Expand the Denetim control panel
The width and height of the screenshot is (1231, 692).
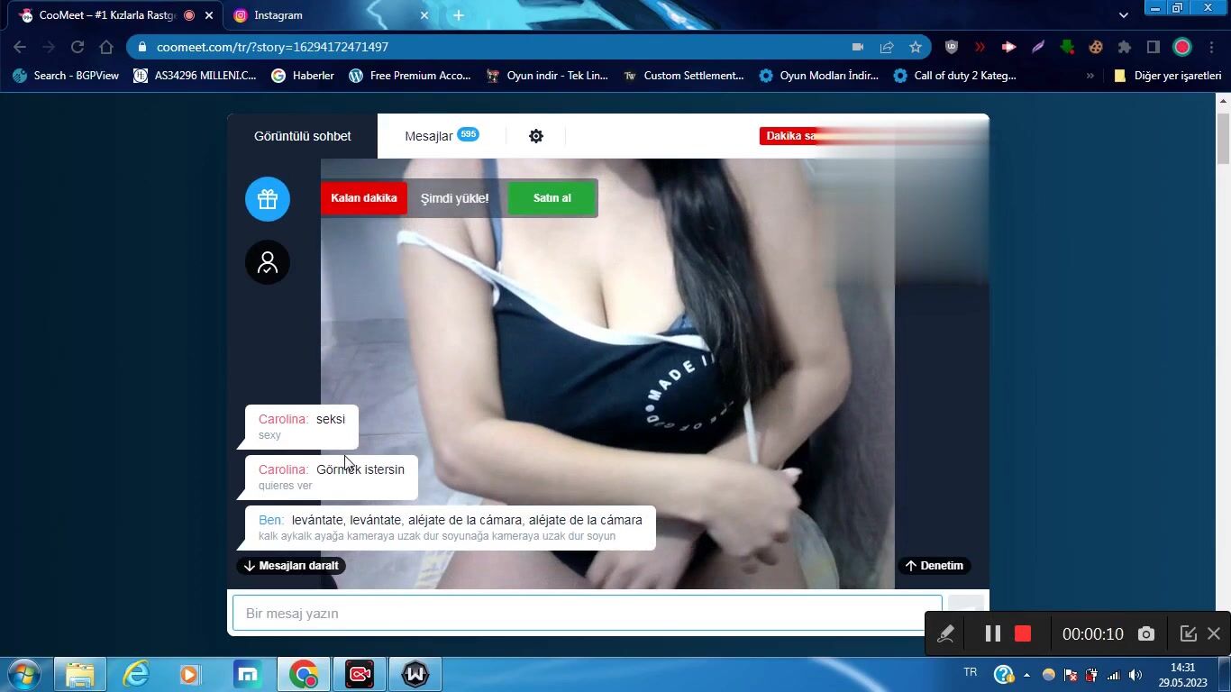click(934, 566)
